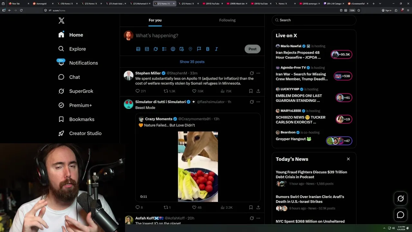Screen dimensions: 412x232
Task: View analytics of Beast Mode post
Action: (x=226, y=208)
